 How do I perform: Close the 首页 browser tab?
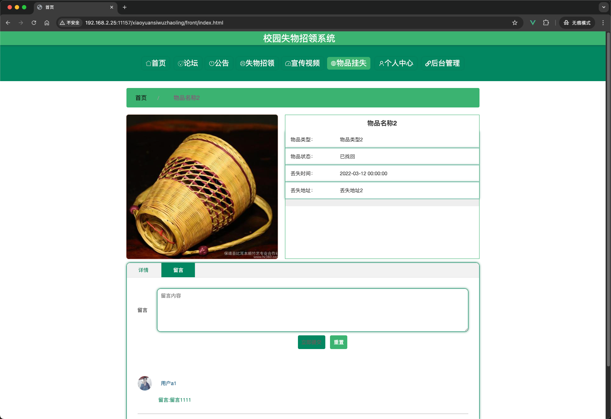coord(112,7)
